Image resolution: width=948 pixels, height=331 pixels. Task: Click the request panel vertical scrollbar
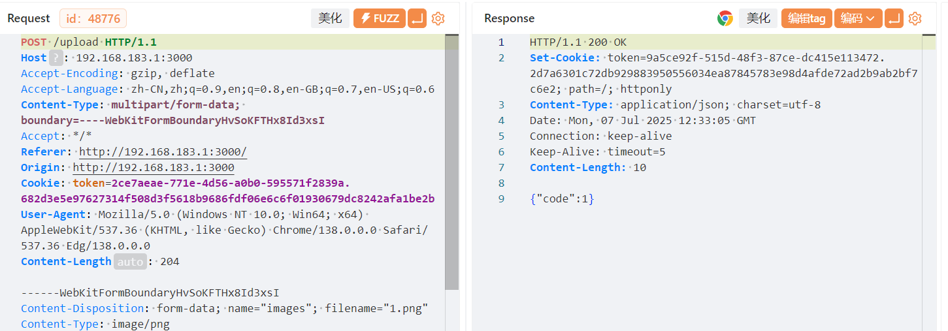click(x=451, y=163)
